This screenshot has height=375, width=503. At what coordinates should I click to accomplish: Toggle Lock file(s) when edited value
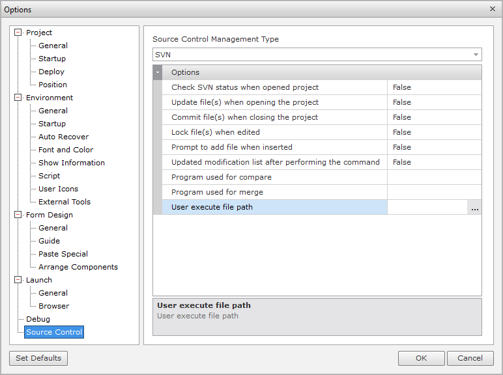click(x=434, y=132)
